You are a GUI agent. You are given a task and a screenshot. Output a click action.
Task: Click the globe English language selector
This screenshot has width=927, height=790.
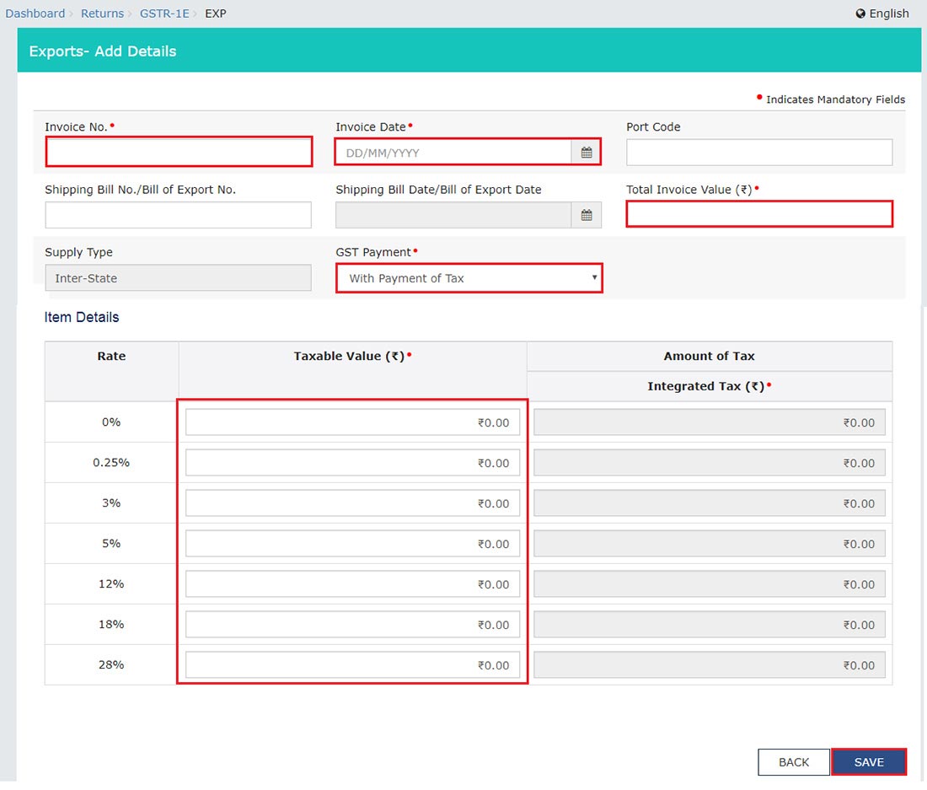pos(881,13)
